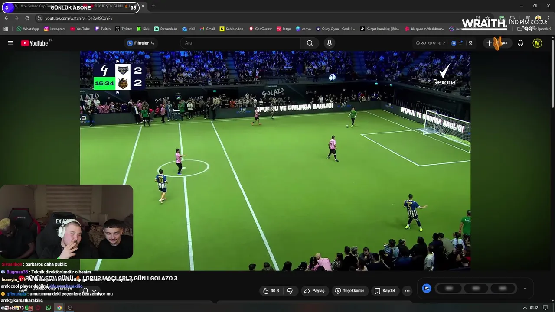Open the Windows notification center icon
This screenshot has width=555, height=312.
click(x=545, y=308)
